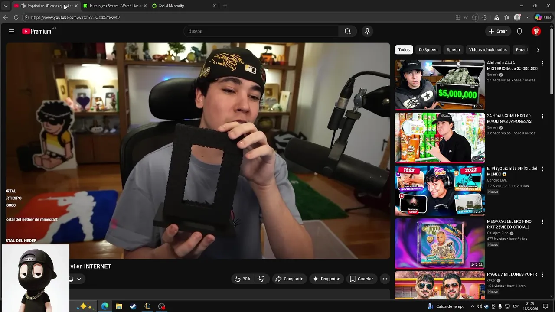Open Copilot Chat in browser toolbar
Image resolution: width=555 pixels, height=312 pixels.
point(543,17)
